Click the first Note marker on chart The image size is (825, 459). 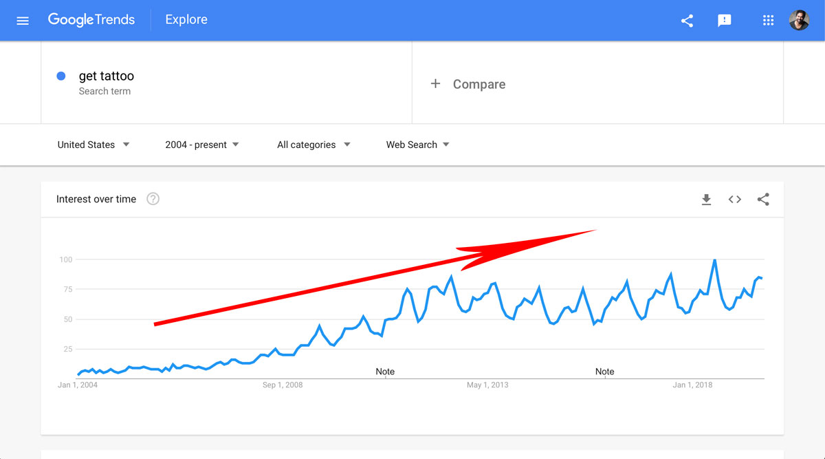coord(385,372)
